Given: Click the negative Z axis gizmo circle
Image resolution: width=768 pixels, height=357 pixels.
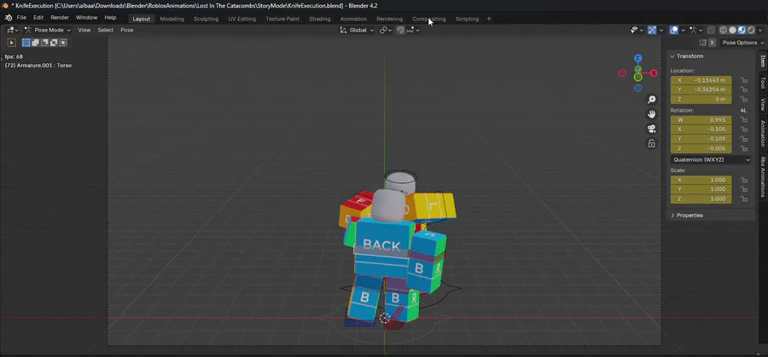Looking at the screenshot, I should click(637, 88).
